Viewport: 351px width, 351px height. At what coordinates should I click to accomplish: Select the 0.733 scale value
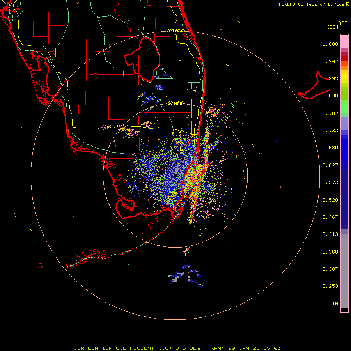330,131
